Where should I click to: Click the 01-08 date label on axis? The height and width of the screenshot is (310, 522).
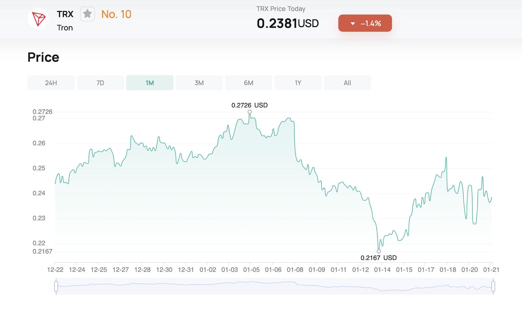295,270
